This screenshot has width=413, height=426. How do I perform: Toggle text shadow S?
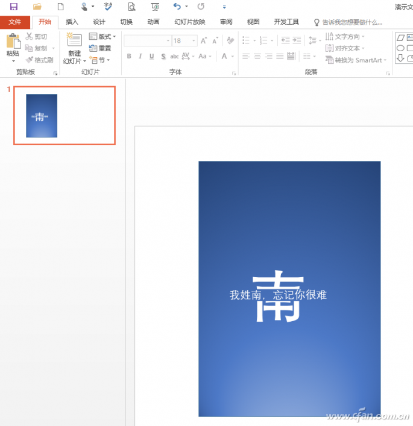163,56
